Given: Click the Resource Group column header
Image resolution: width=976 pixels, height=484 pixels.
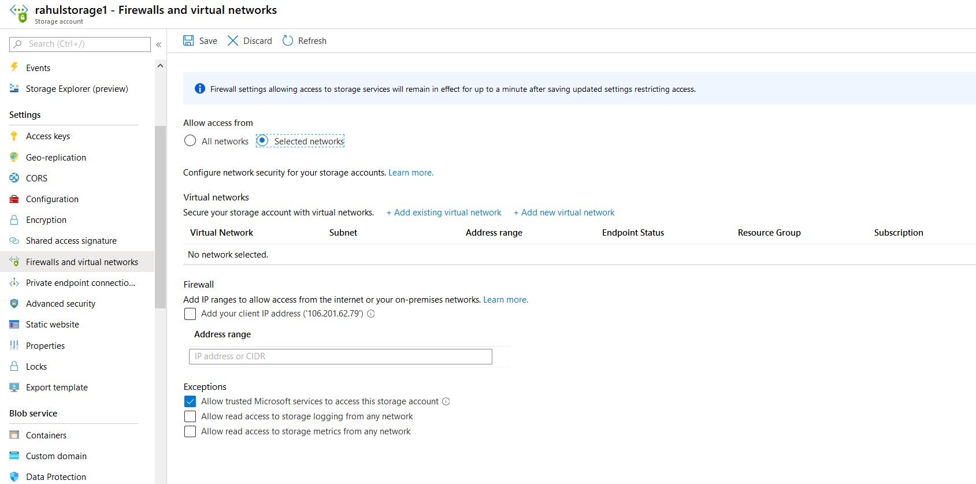Looking at the screenshot, I should [769, 233].
